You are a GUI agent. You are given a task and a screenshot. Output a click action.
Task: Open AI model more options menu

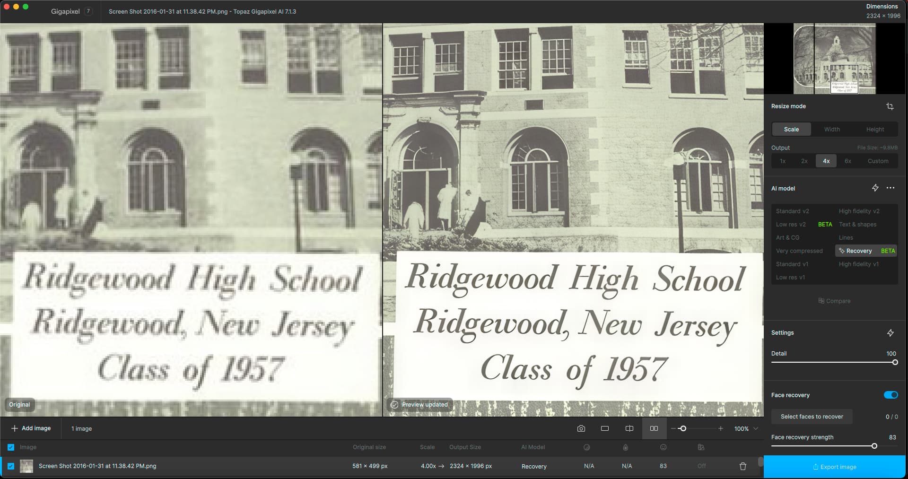(891, 188)
